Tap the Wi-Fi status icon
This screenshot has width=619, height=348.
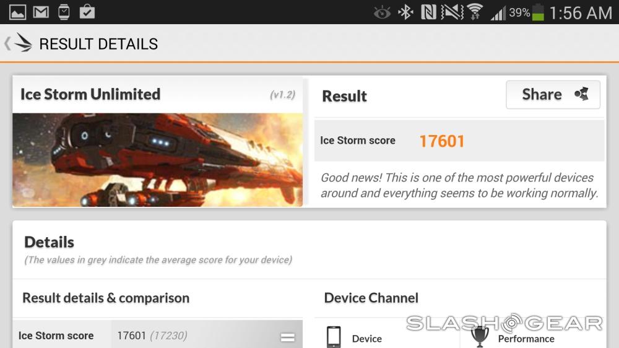coord(475,12)
